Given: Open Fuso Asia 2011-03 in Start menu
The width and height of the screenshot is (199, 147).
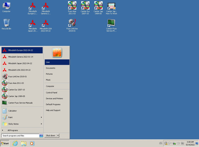Looking at the screenshot, I should (22, 83).
